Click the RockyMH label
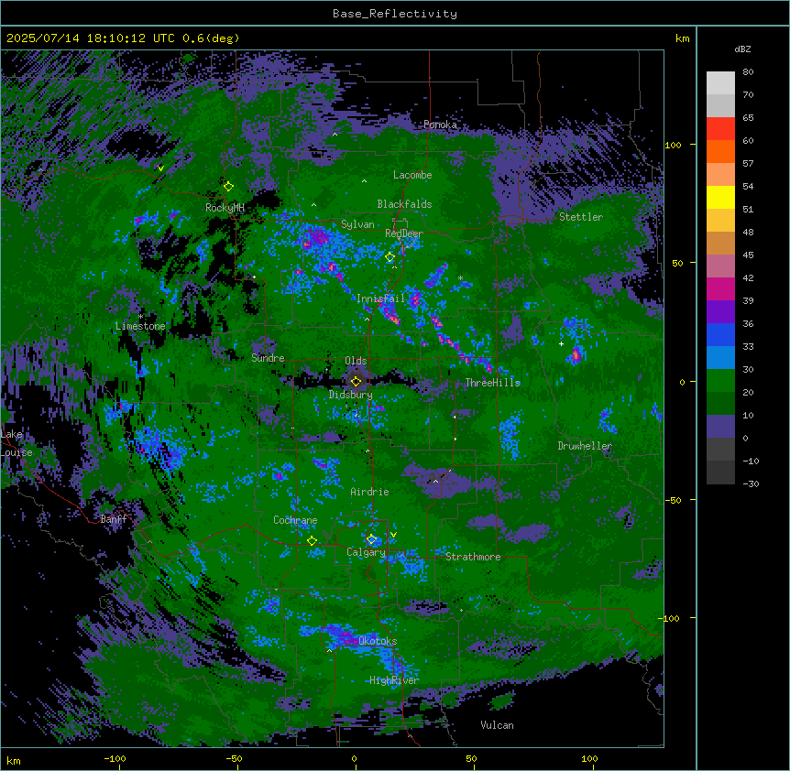The height and width of the screenshot is (771, 790). point(225,208)
